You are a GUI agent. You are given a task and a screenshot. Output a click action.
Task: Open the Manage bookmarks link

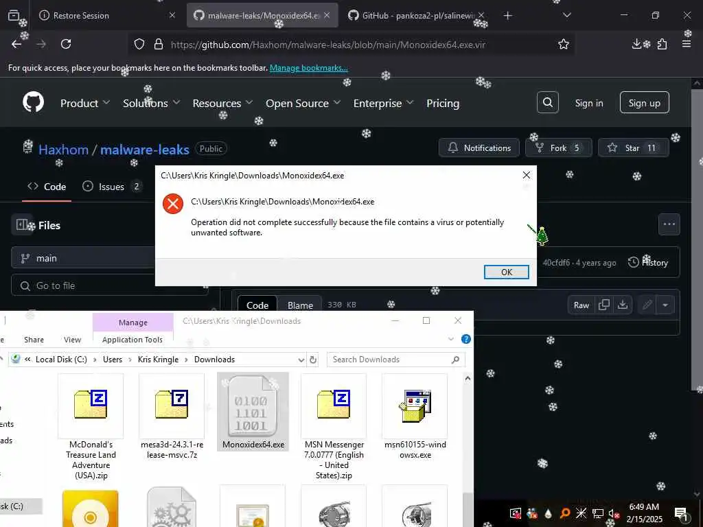[308, 68]
